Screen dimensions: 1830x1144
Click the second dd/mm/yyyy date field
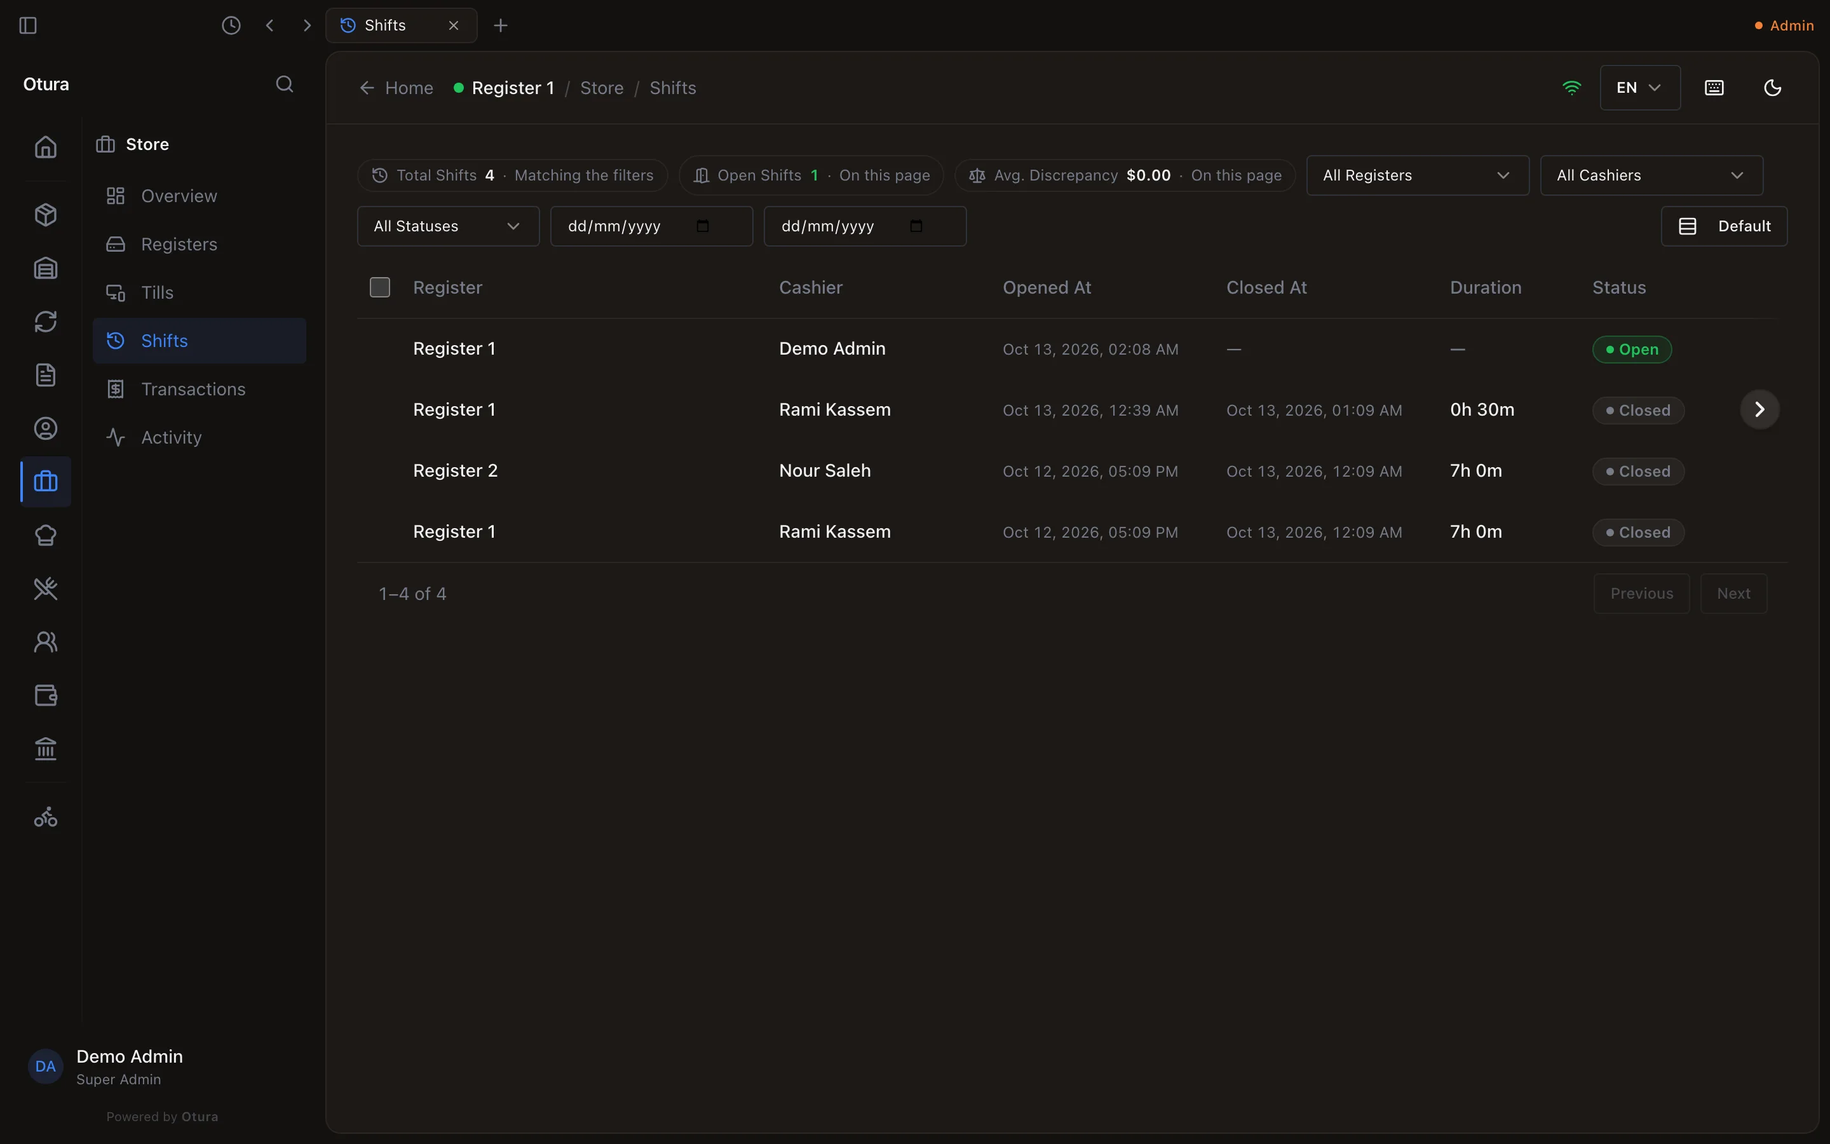point(864,226)
